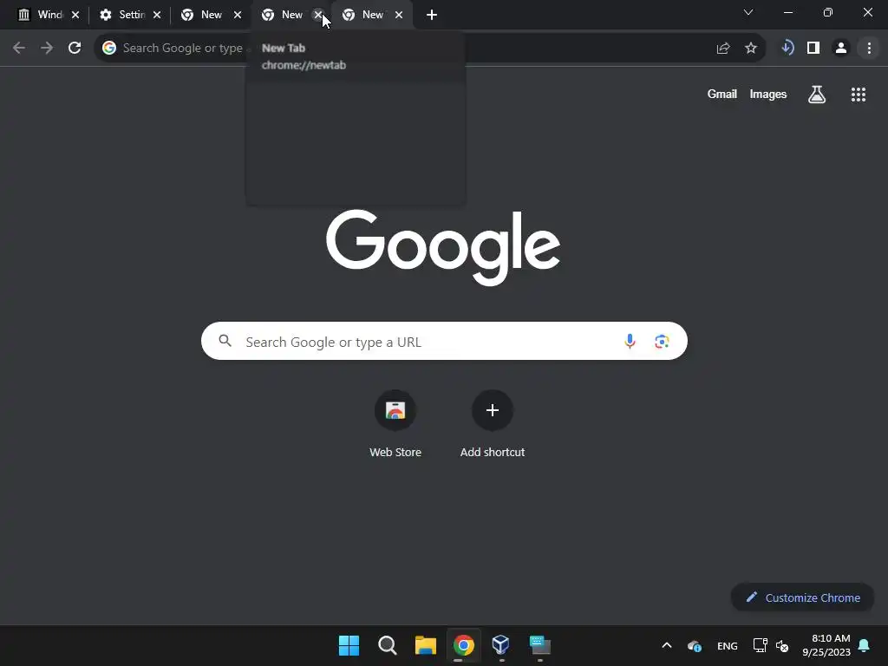888x666 pixels.
Task: Open Google apps grid
Action: pos(859,95)
